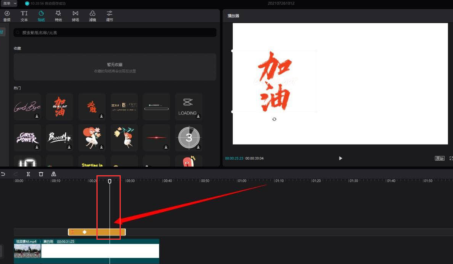Split the clip at the playhead
The width and height of the screenshot is (453, 264).
coord(28,174)
